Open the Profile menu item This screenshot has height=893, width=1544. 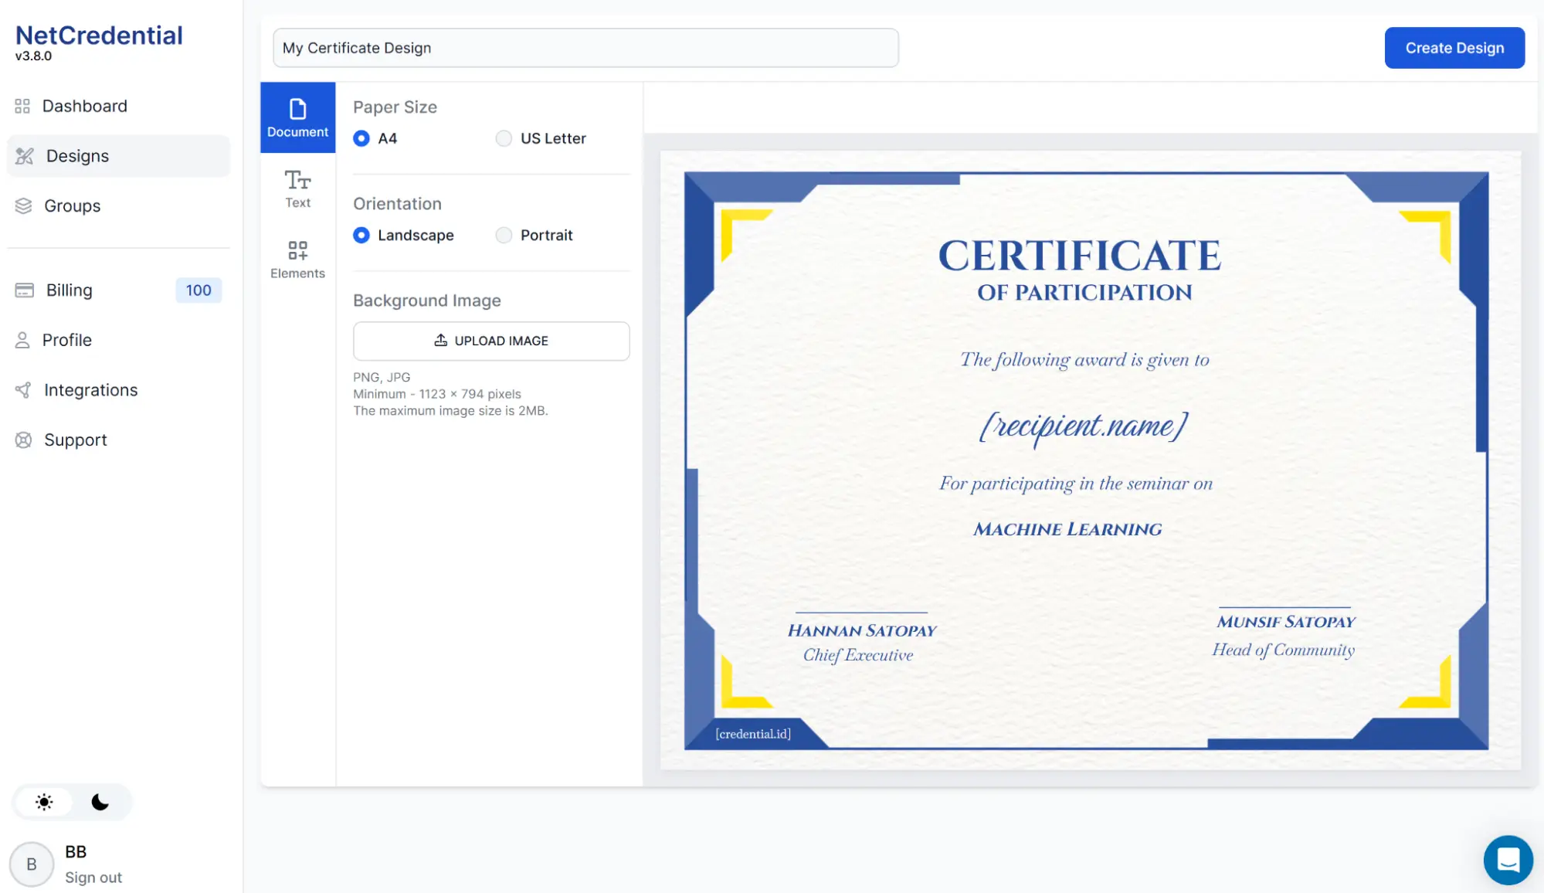point(66,340)
